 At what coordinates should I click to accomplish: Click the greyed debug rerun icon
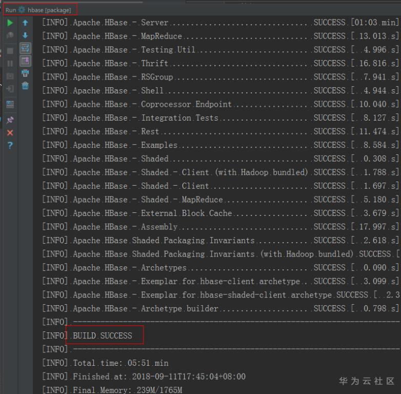(x=10, y=35)
